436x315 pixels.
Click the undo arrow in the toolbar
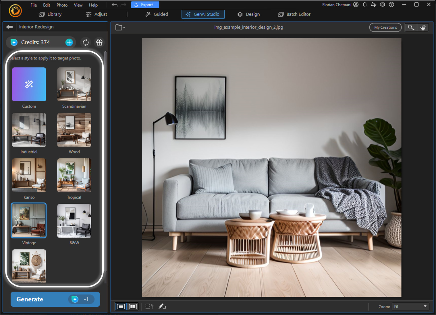(114, 5)
